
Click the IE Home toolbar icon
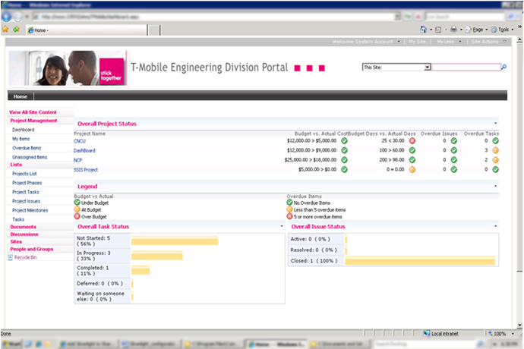424,30
